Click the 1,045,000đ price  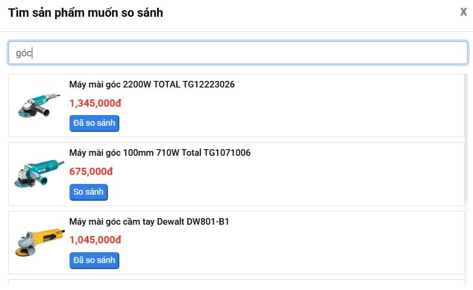point(95,240)
